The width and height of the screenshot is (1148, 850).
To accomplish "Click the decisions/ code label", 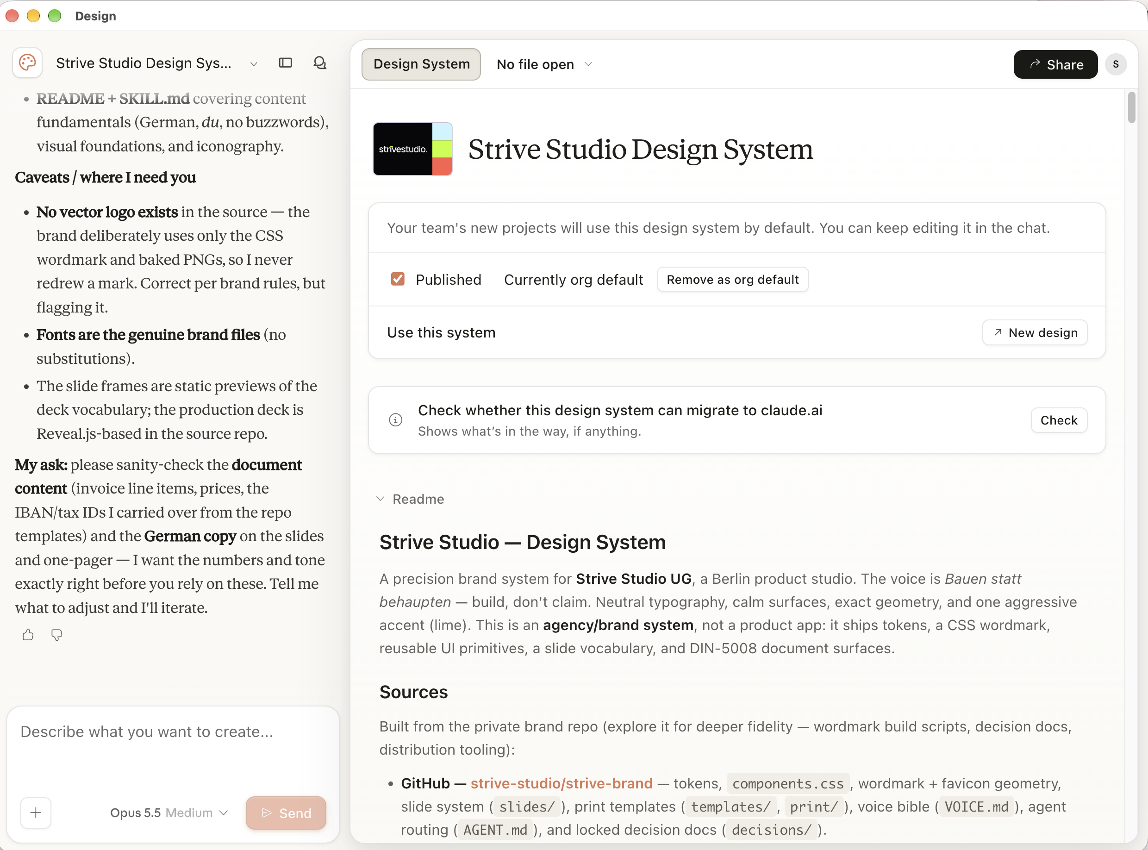I will [x=772, y=830].
